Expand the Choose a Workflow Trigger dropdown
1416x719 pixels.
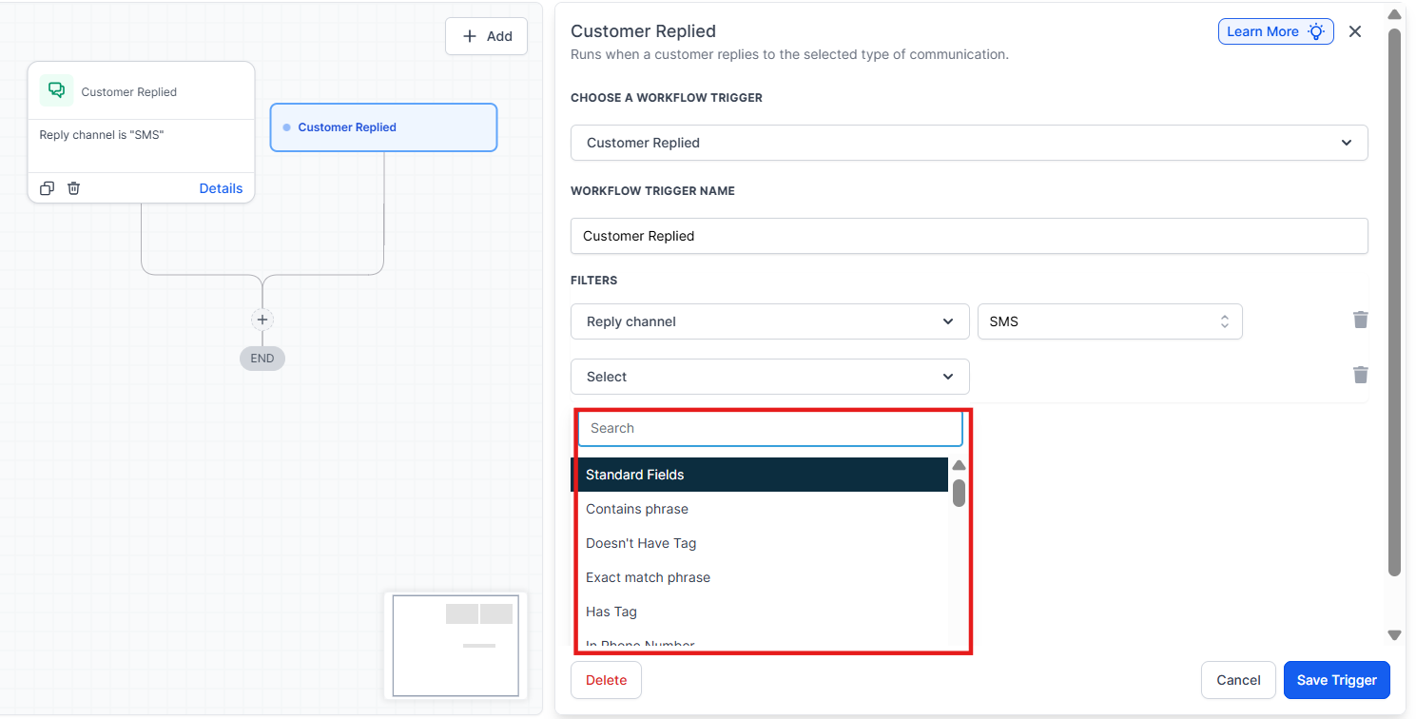coord(968,143)
